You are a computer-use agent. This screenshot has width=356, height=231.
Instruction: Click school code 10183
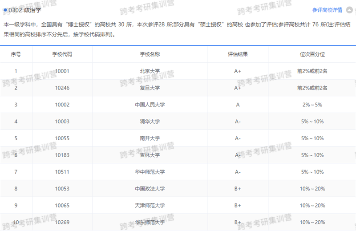pos(62,155)
